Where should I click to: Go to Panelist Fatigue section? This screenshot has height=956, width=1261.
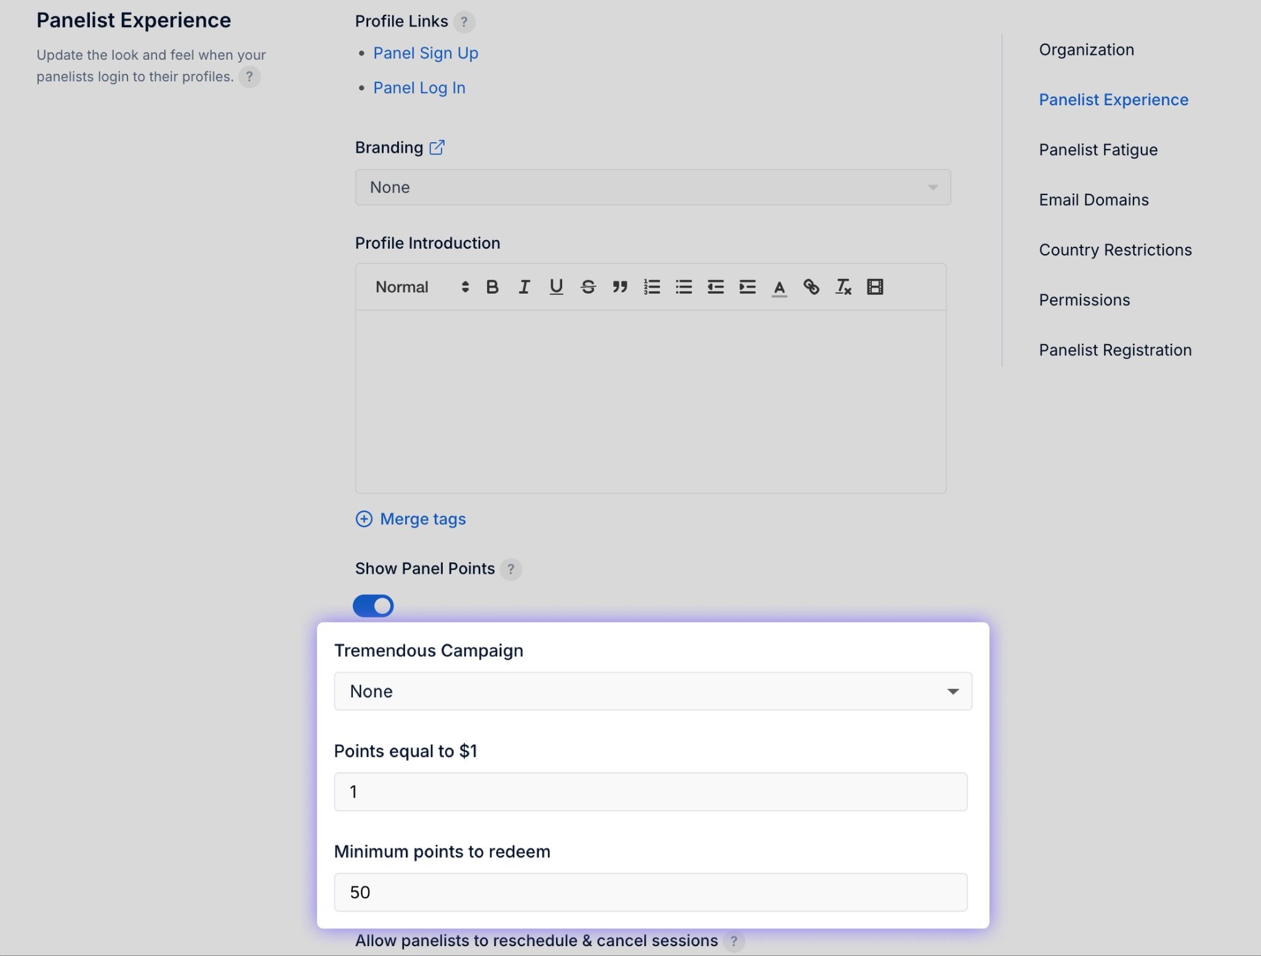(1098, 150)
